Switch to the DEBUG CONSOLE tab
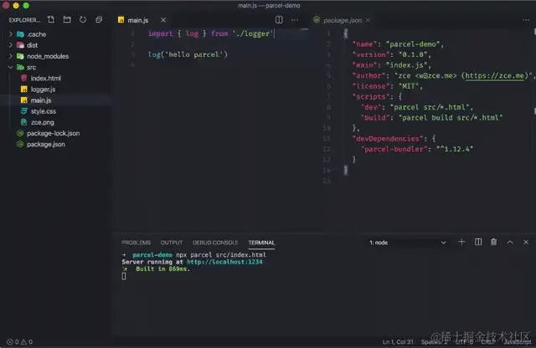This screenshot has height=348, width=536. (215, 243)
